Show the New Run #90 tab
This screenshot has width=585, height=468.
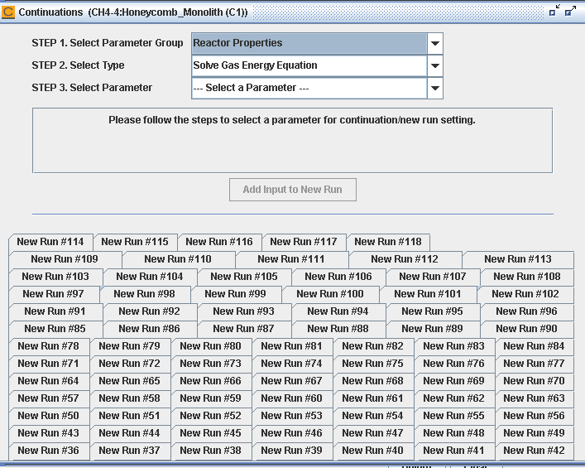[526, 329]
